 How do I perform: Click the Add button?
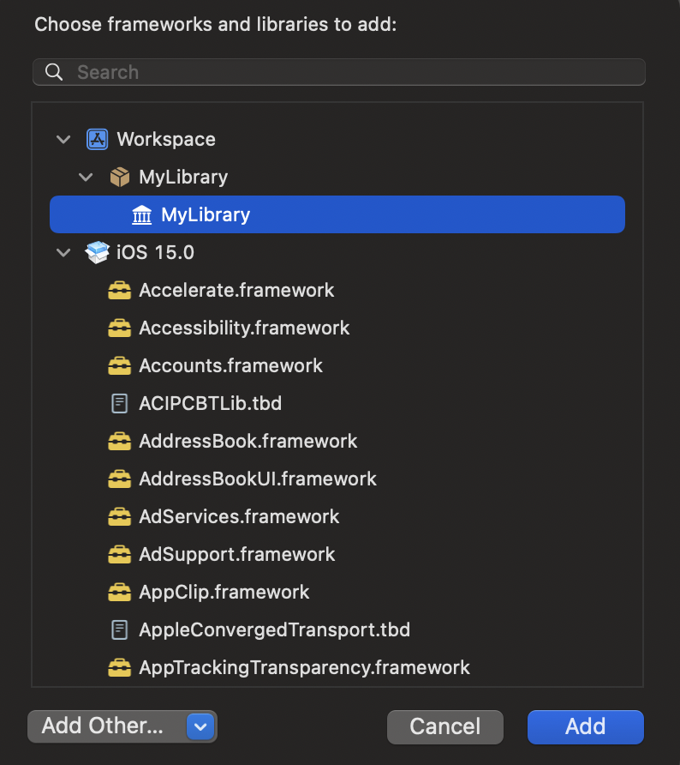pos(586,727)
